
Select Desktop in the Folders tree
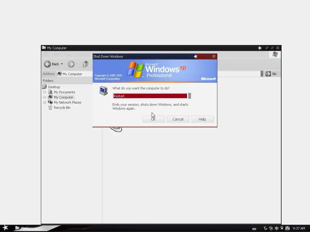[54, 87]
